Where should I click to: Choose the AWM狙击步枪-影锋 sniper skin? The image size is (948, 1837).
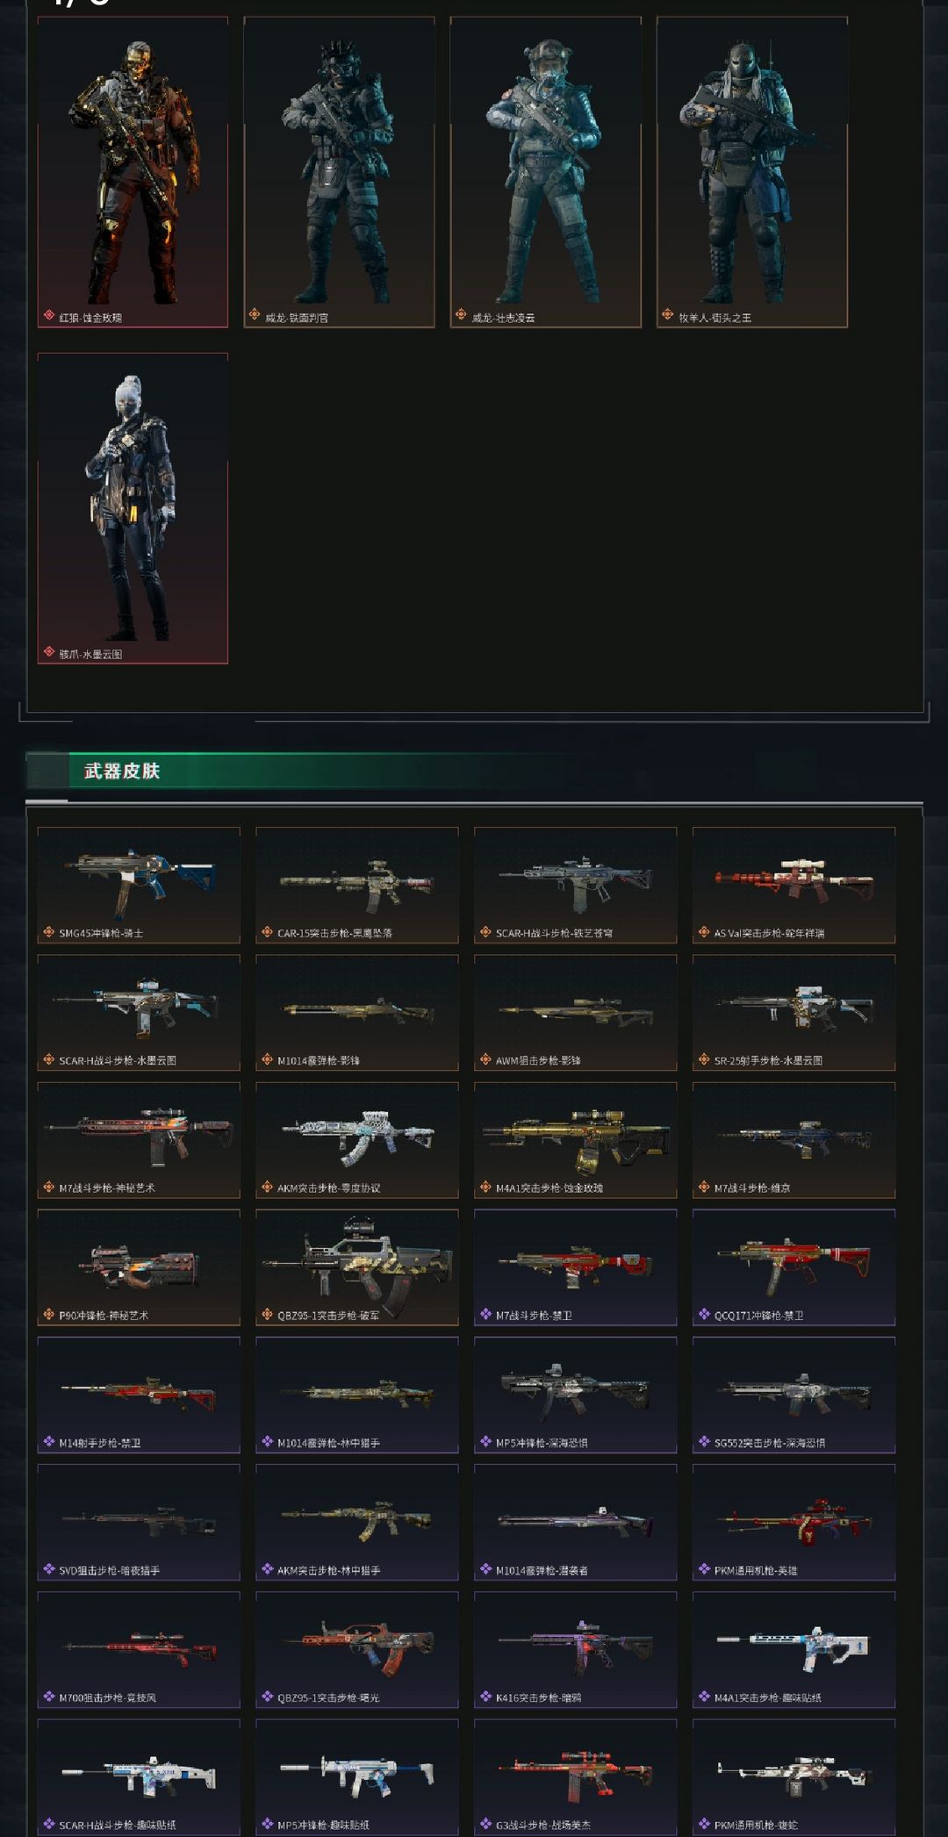click(x=576, y=1013)
